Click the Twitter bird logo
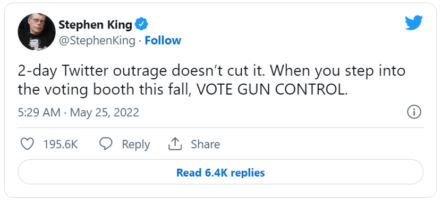 click(413, 22)
